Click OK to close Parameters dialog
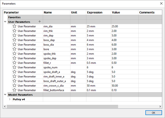 coord(153,113)
